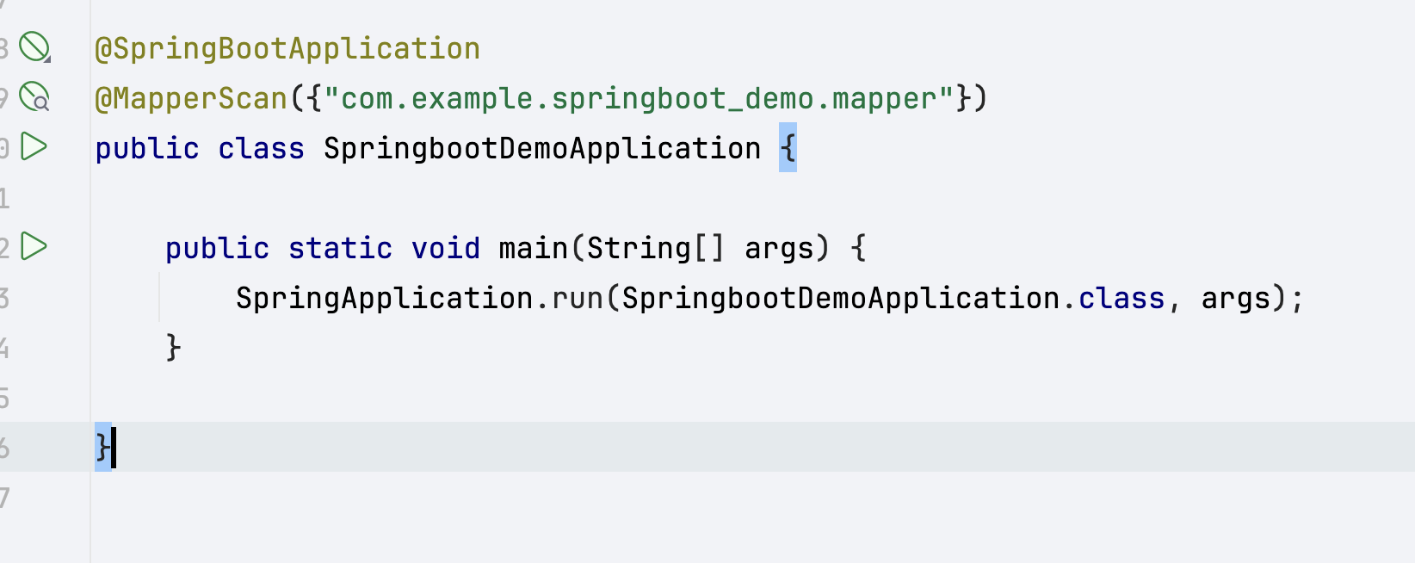Click the run method call
The width and height of the screenshot is (1415, 563).
578,299
